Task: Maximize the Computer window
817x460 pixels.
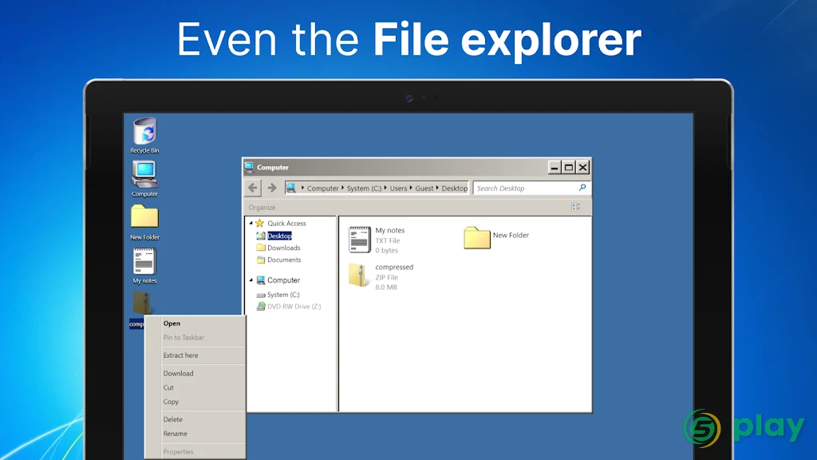Action: (568, 167)
